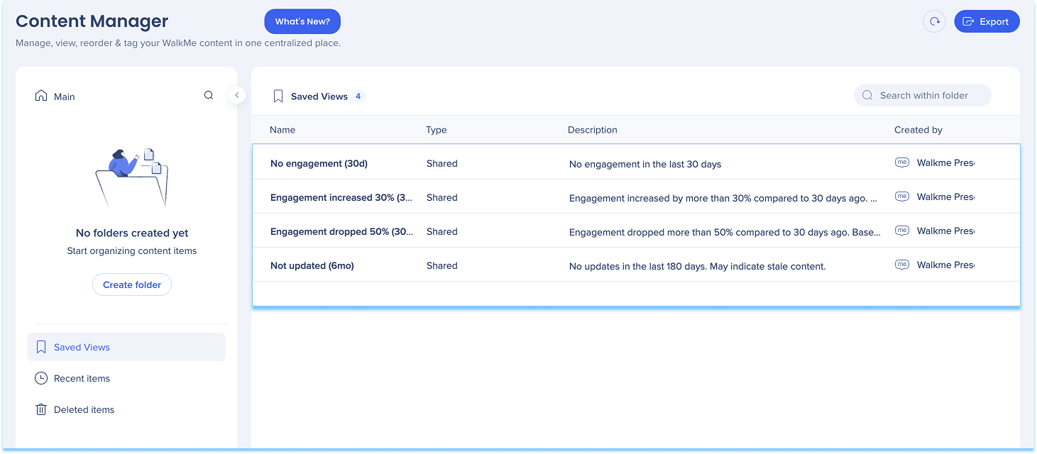Open the Engagement dropped 50% saved view
The image size is (1037, 454).
point(341,231)
